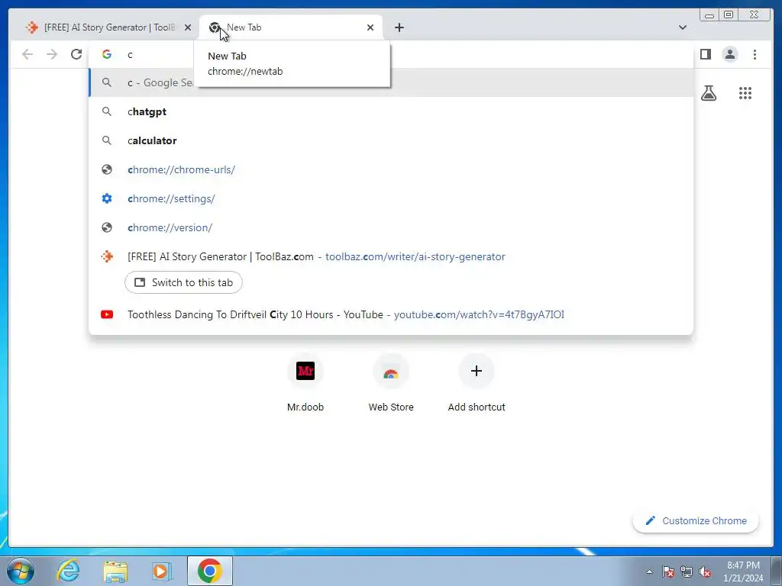The height and width of the screenshot is (586, 782).
Task: Open the Web Store shortcut
Action: (391, 385)
